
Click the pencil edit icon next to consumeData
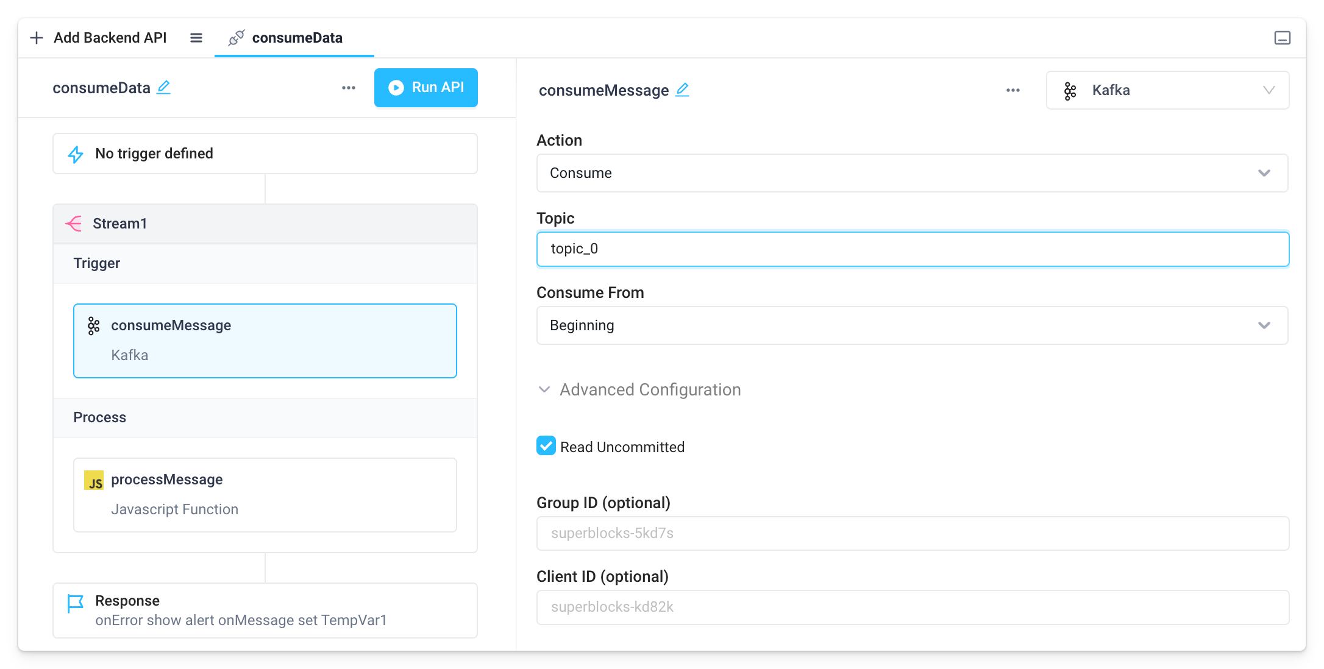pyautogui.click(x=166, y=88)
